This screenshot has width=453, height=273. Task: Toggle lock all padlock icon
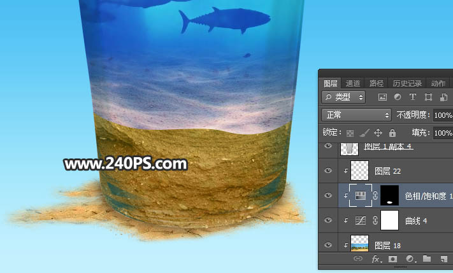(392, 133)
